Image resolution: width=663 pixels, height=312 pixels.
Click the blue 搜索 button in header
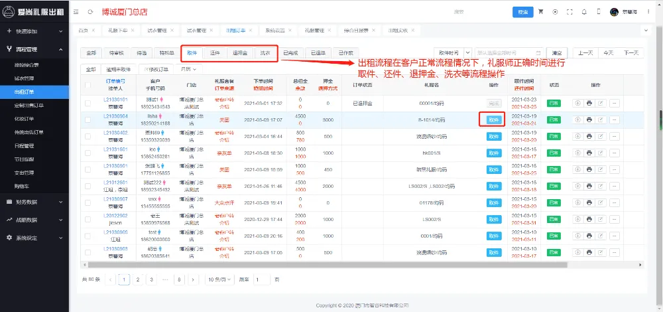tap(522, 12)
